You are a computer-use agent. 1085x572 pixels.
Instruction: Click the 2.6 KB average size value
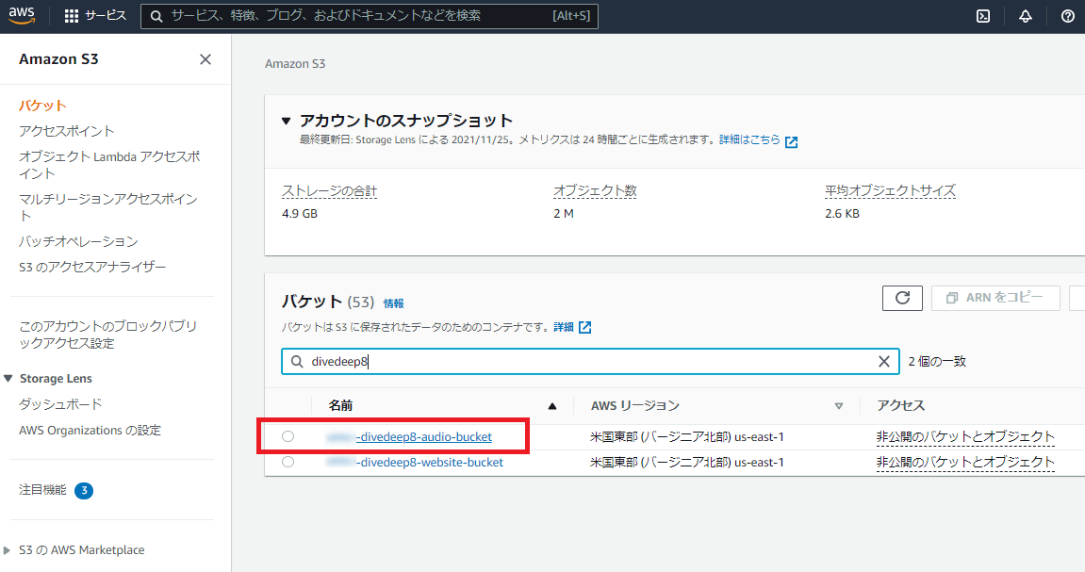click(842, 214)
